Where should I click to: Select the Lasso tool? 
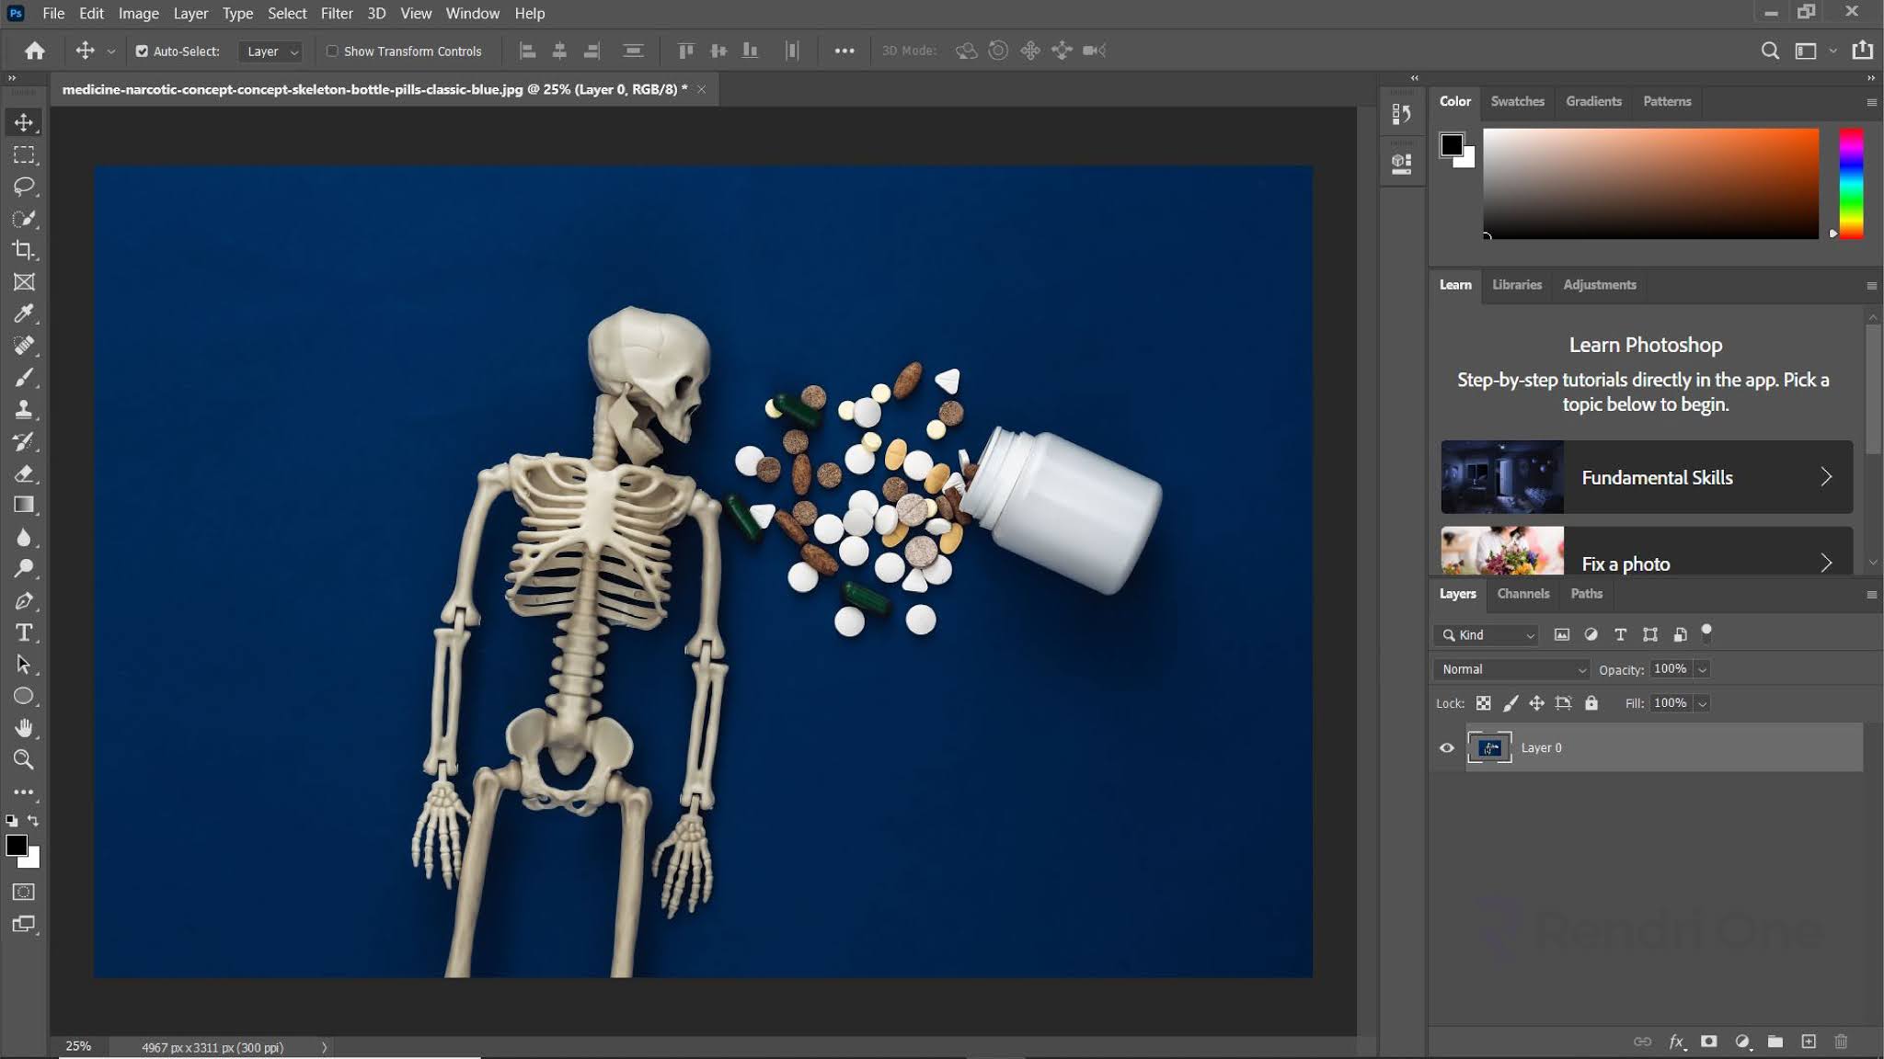coord(24,187)
